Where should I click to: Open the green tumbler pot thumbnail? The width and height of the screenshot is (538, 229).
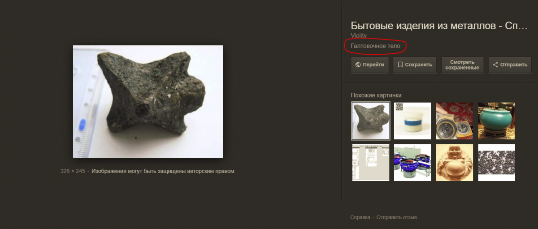tap(497, 121)
